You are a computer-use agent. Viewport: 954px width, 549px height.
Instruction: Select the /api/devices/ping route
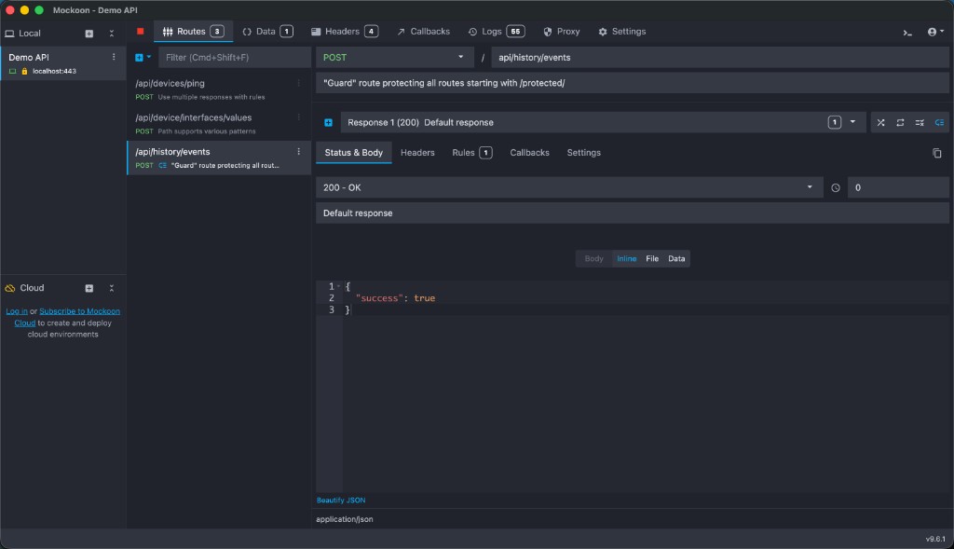click(218, 89)
